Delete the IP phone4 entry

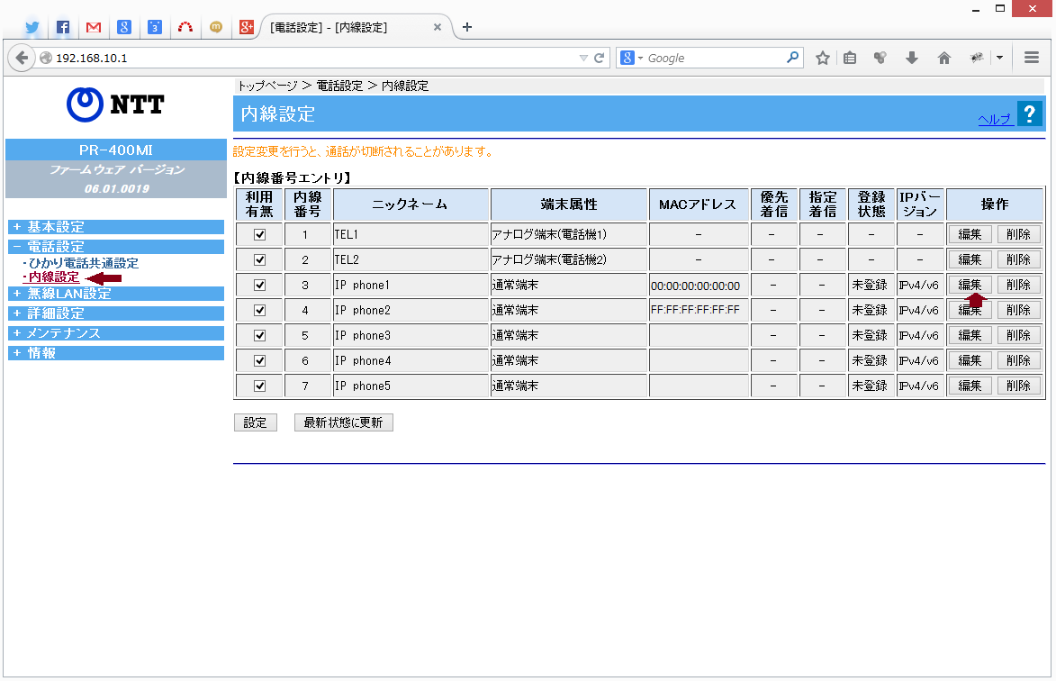pos(1018,361)
